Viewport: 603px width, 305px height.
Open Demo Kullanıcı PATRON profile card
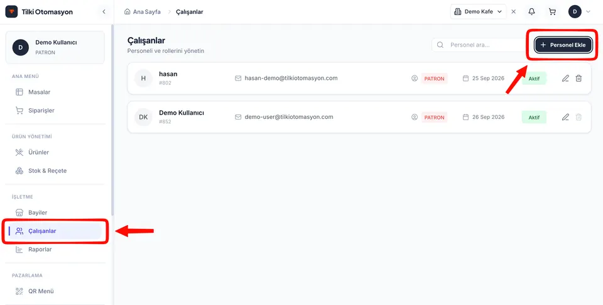(x=55, y=47)
